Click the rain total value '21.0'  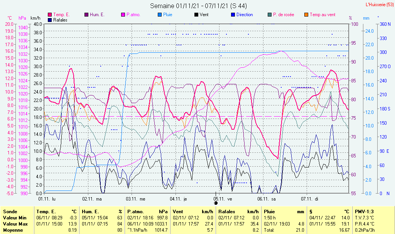(x=300, y=230)
